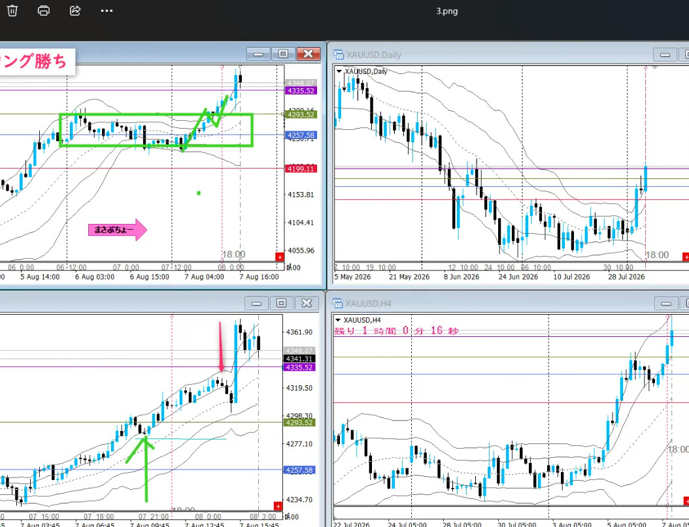This screenshot has width=689, height=527.
Task: Click the XAUUSD,Daily chart window icon
Action: tap(339, 55)
